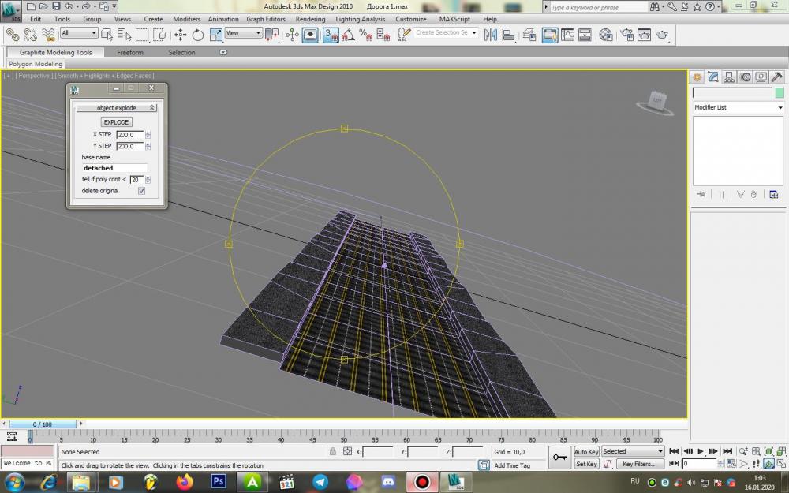Toggle the Graphite Modeling Tools ribbon button
The height and width of the screenshot is (493, 789).
tap(550, 34)
